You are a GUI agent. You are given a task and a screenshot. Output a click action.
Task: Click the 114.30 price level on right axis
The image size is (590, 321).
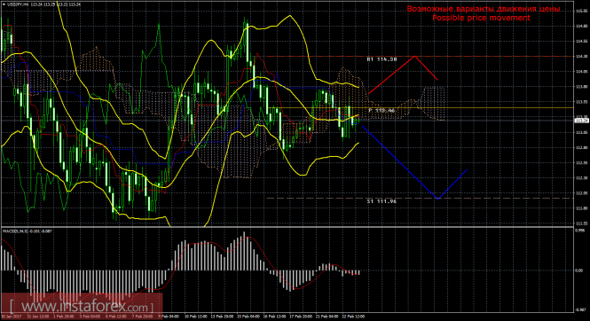[x=582, y=57]
